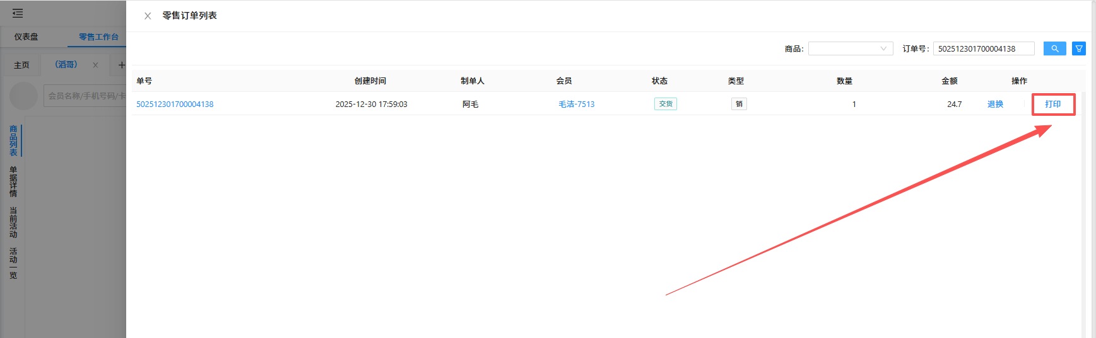Open order 502512301700004138 link

[x=175, y=104]
